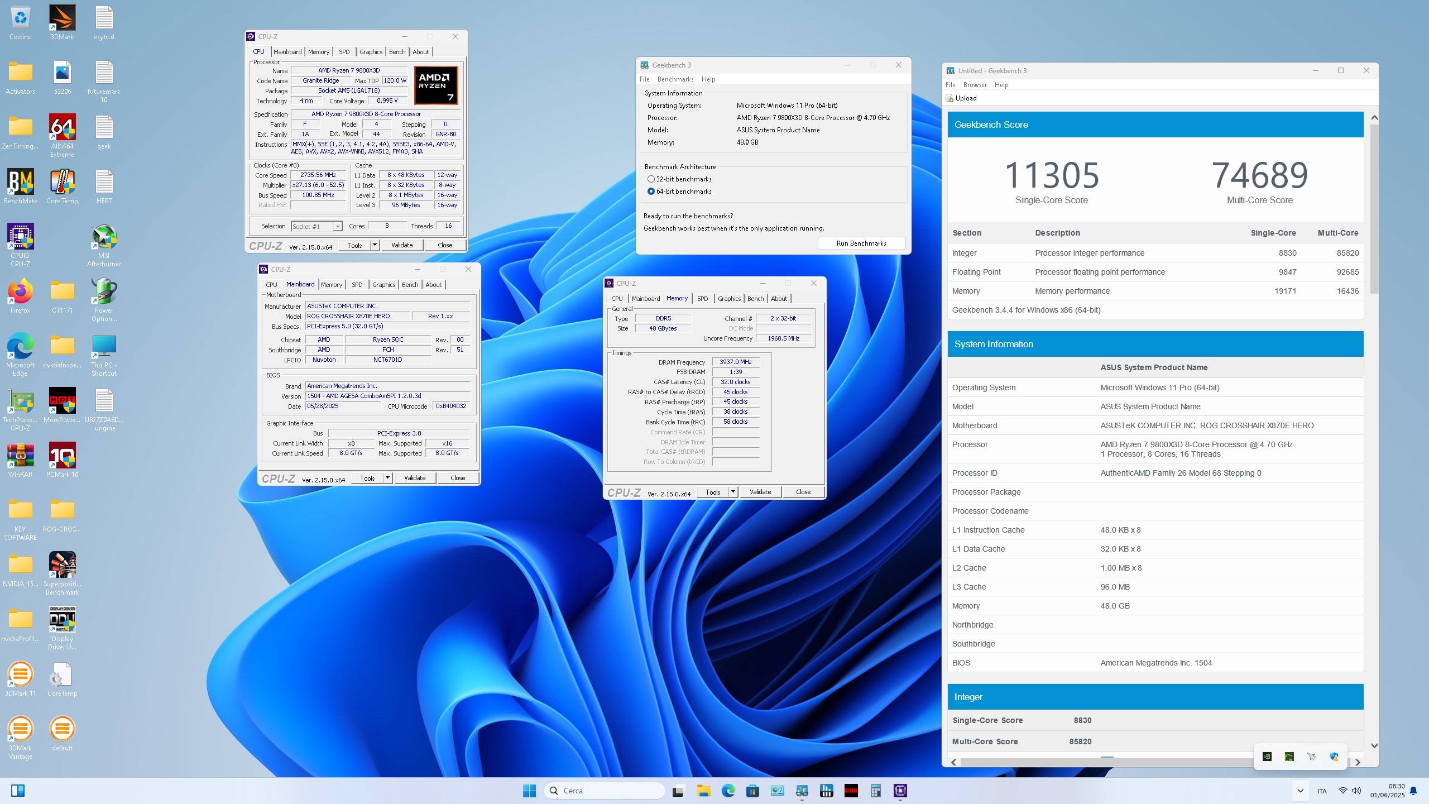Screen dimensions: 1429x804
Task: Open the MSI Afterburner shortcut
Action: click(104, 245)
